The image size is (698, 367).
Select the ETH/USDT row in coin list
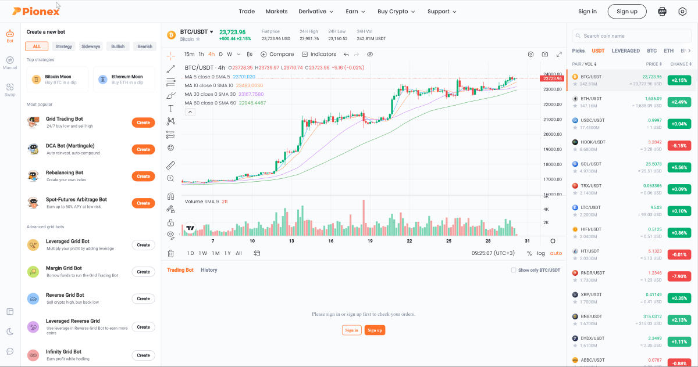click(632, 102)
